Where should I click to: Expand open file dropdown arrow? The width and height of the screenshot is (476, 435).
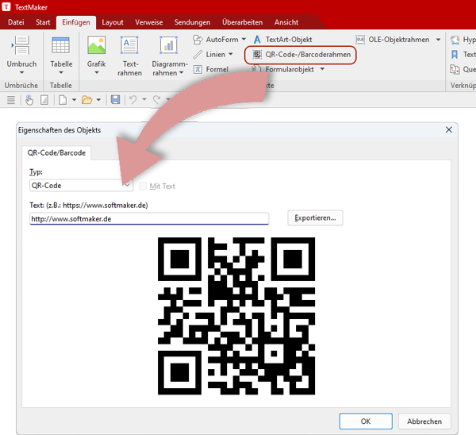pyautogui.click(x=98, y=100)
